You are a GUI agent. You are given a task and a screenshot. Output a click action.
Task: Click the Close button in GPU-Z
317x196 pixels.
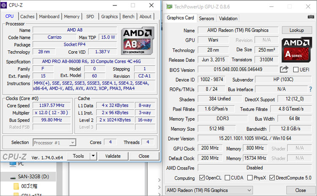[x=301, y=190]
